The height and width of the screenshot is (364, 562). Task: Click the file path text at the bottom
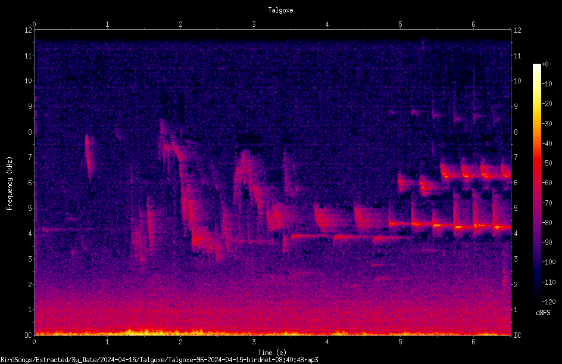tap(159, 360)
